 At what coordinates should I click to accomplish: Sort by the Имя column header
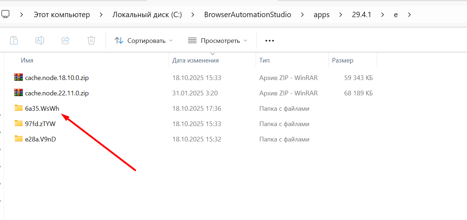(27, 60)
